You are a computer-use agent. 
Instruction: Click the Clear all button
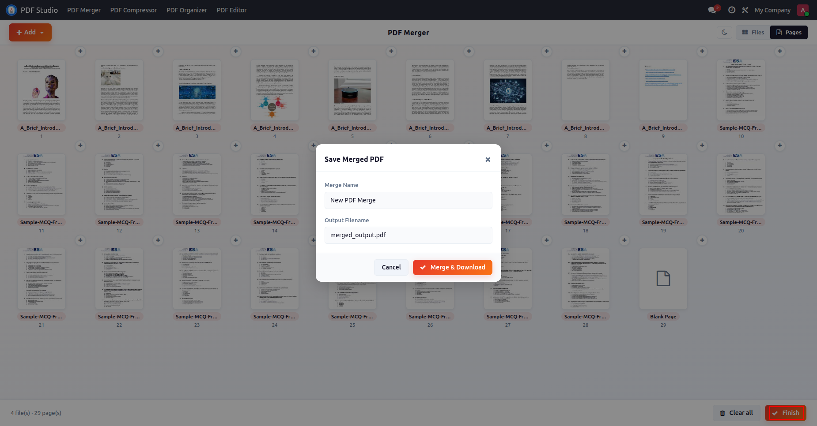[736, 413]
